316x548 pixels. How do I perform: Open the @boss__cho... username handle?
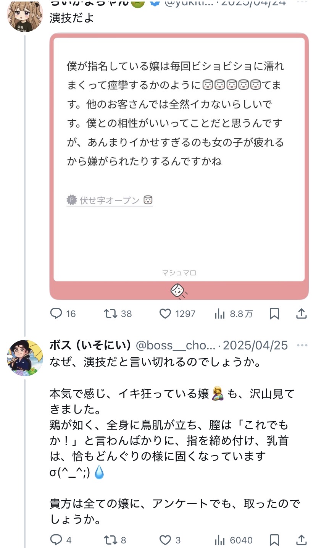(176, 346)
